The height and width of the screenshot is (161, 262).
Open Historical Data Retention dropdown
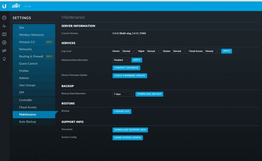pos(121,60)
